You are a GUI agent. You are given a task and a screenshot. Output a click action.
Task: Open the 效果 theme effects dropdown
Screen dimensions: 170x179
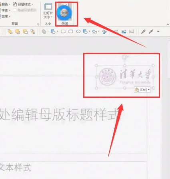point(5,16)
